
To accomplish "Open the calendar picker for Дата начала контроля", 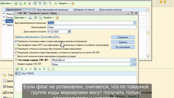I will click(69, 32).
